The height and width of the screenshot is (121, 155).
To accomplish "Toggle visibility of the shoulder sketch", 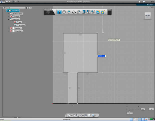I will [x=15, y=25].
